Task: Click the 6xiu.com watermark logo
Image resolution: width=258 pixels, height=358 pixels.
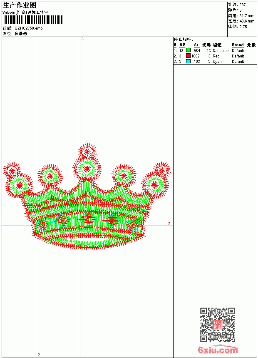Action: tap(218, 350)
